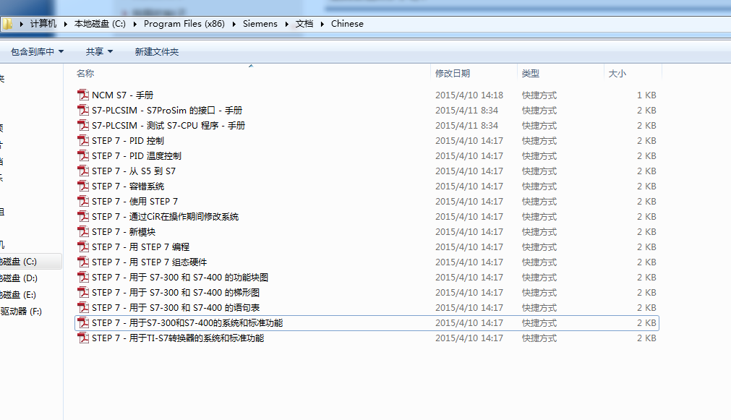
Task: Expand arrow after 计算机 in address bar
Action: point(66,24)
